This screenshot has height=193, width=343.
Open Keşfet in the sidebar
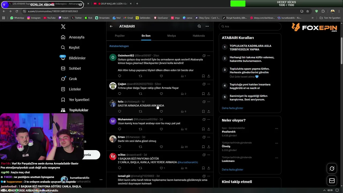point(70,47)
